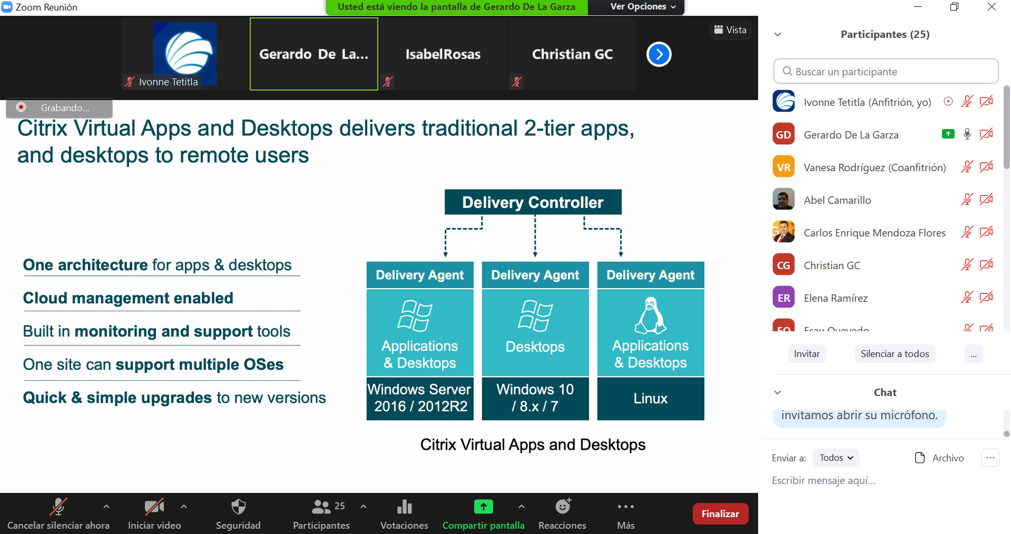
Task: Select Gerardo De La Garza video tile
Action: pyautogui.click(x=314, y=54)
